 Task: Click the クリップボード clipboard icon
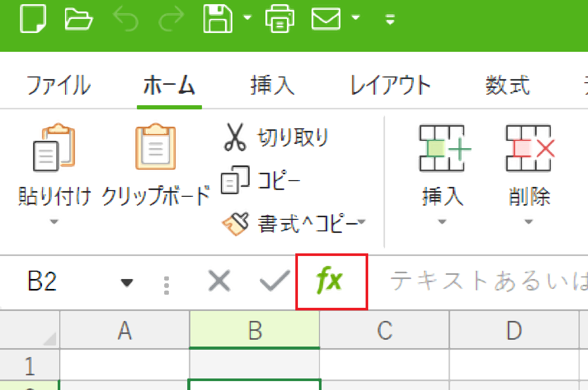point(155,148)
